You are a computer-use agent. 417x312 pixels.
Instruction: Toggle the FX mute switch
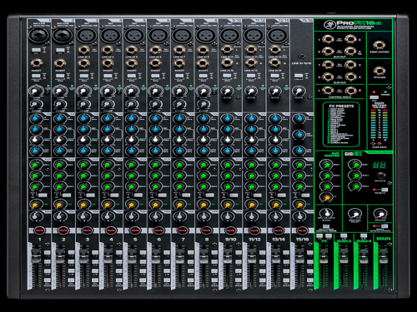click(x=384, y=190)
